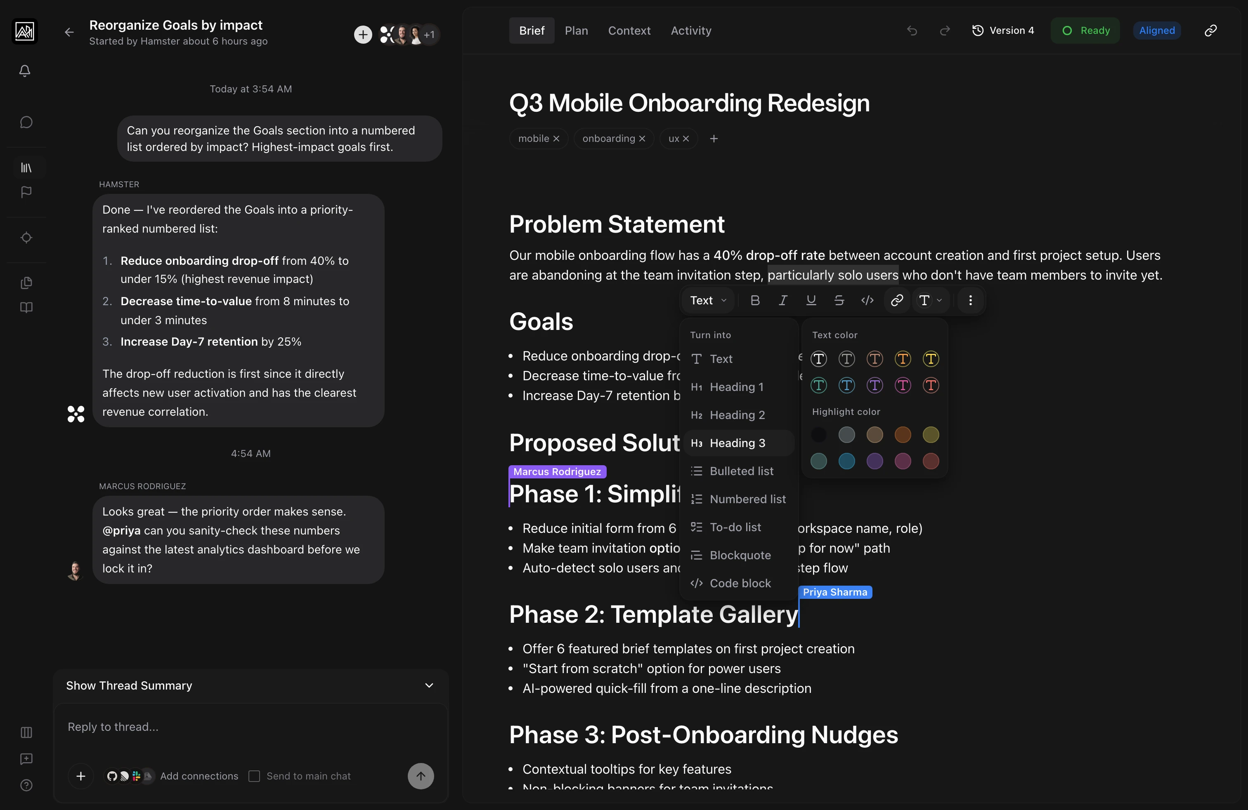Switch to the Plan tab
Screen dimensions: 1248x810
coord(576,31)
